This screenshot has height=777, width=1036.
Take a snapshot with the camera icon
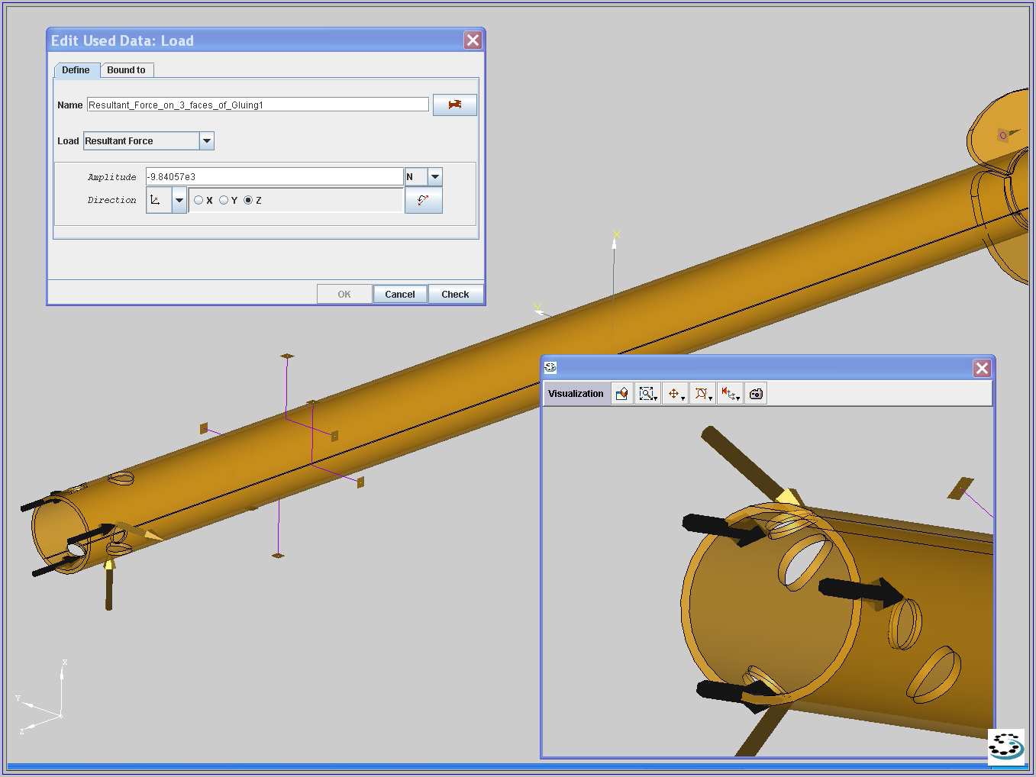pyautogui.click(x=756, y=394)
